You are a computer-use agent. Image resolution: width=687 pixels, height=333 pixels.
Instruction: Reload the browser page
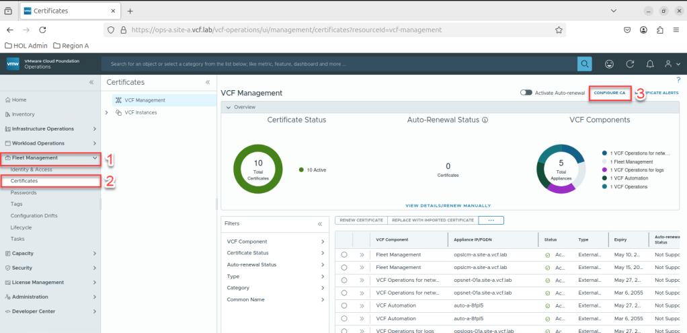point(42,30)
